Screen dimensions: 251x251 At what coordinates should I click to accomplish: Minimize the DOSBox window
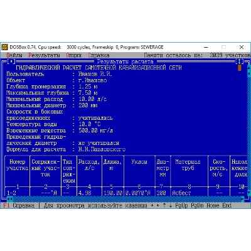[x=206, y=47]
